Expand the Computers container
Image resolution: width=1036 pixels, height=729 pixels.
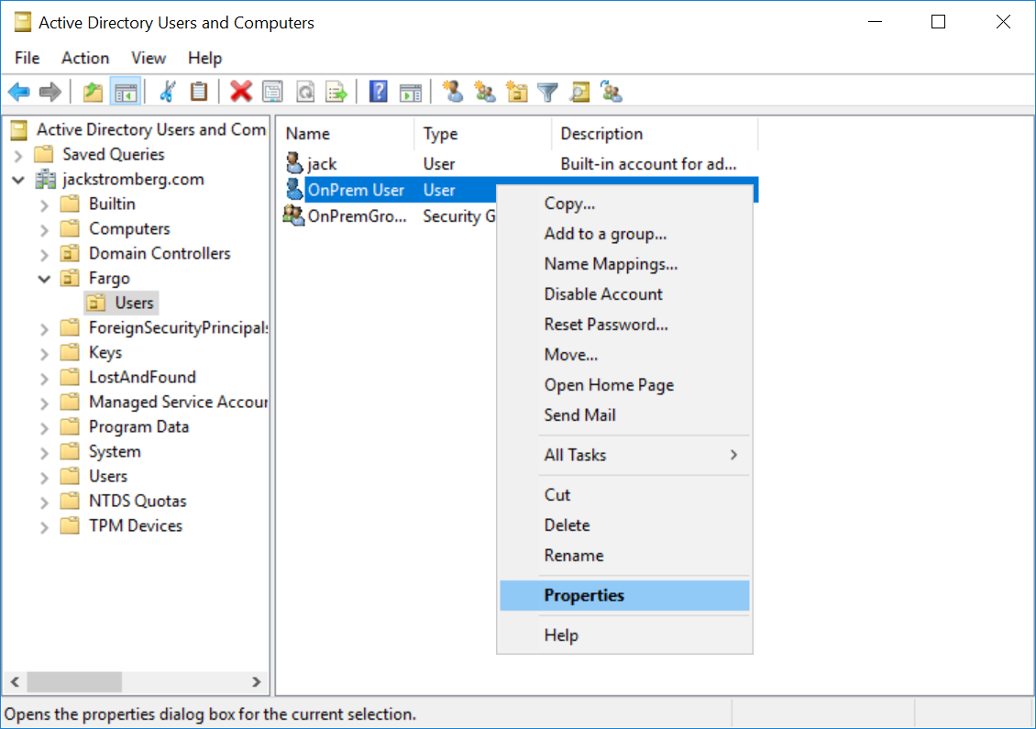pyautogui.click(x=44, y=230)
